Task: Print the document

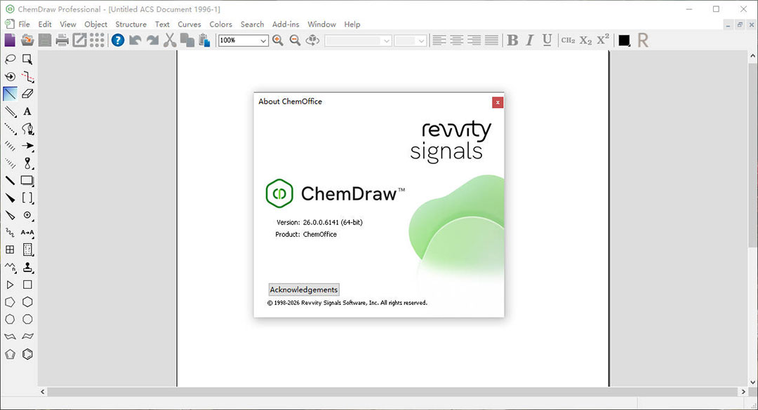Action: [x=62, y=40]
